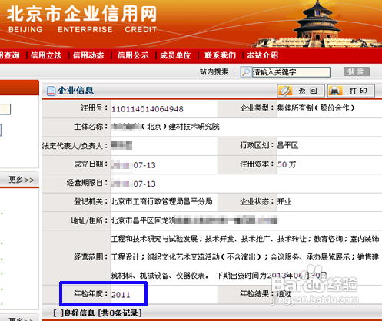Click 北京市工商行政管理局昌平分局 registration authority

tap(161, 201)
